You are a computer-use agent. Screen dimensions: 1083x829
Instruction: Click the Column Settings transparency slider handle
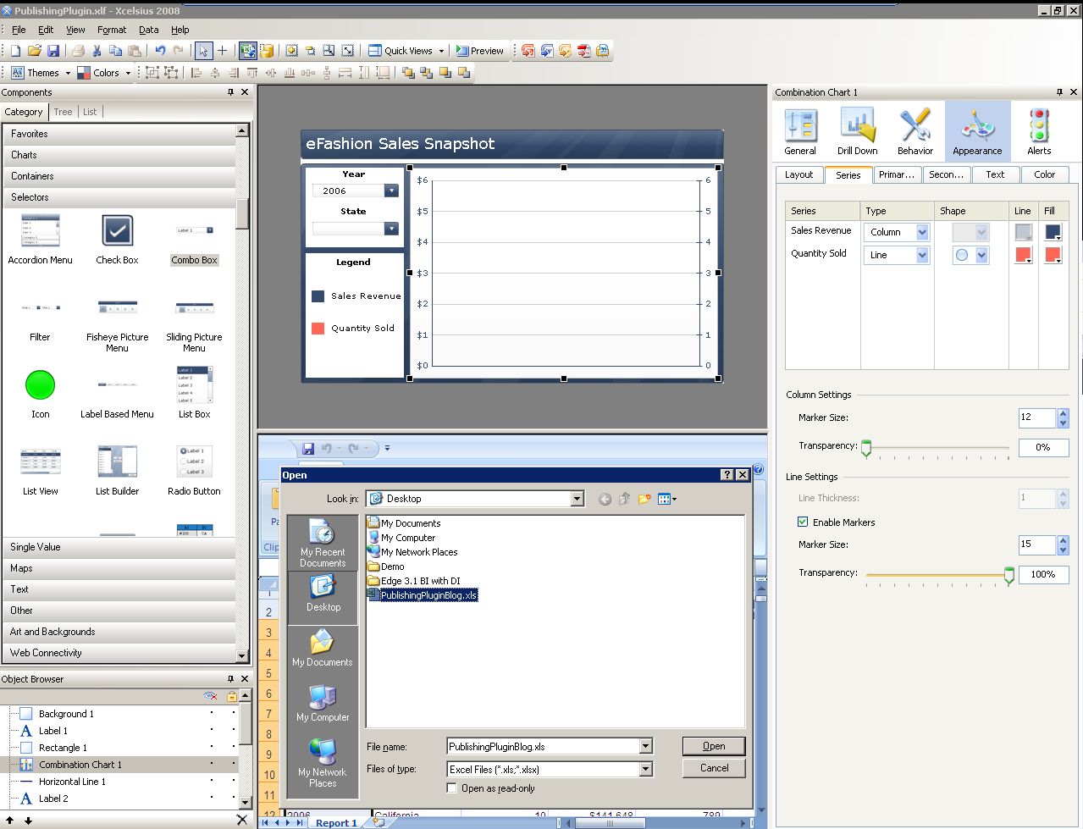865,449
